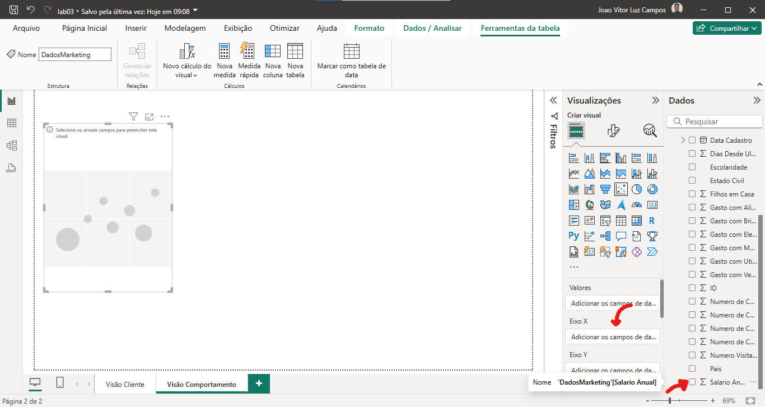Choose the waterfall chart visual
The image size is (765, 407).
(x=590, y=189)
